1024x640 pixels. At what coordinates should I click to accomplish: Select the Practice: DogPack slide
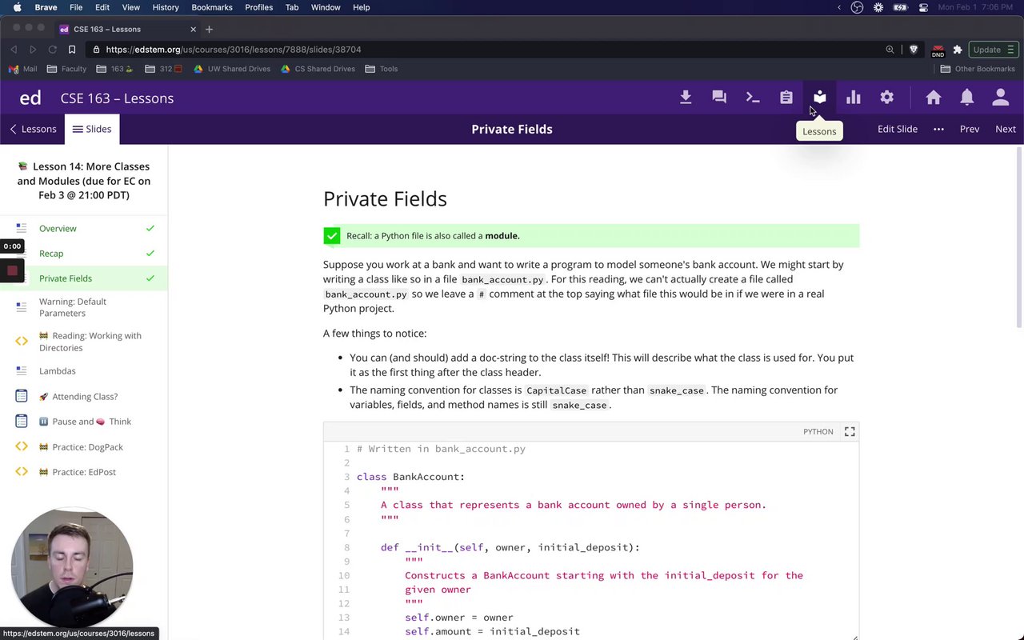87,447
